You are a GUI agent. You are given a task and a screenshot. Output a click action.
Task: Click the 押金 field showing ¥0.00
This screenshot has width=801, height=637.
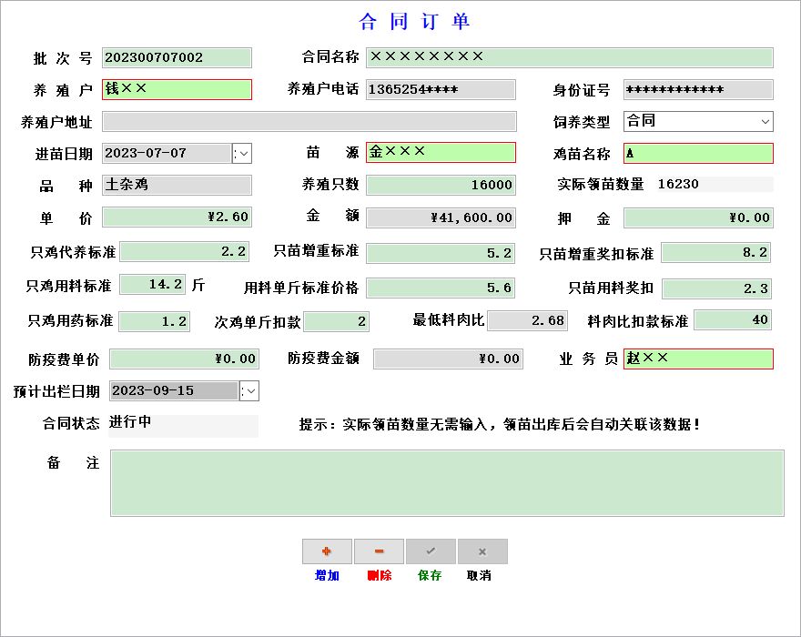click(x=698, y=217)
